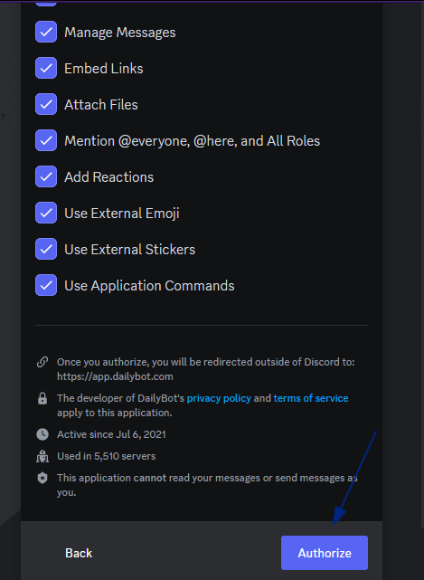Uncheck Use External Emoji permission
Screen dimensions: 424x580
46,213
